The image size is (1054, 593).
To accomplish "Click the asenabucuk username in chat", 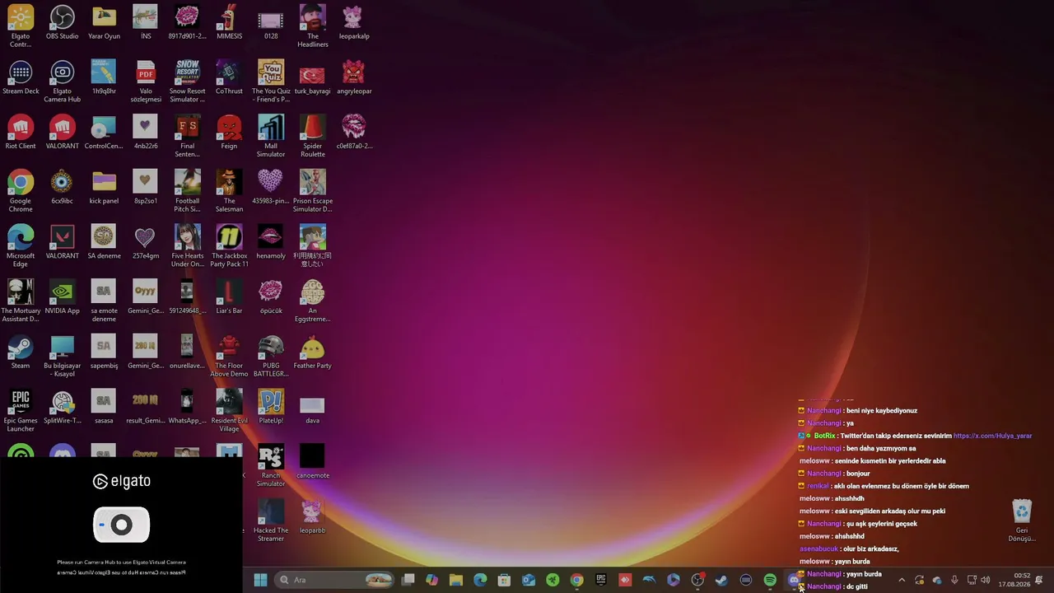I will pyautogui.click(x=818, y=549).
